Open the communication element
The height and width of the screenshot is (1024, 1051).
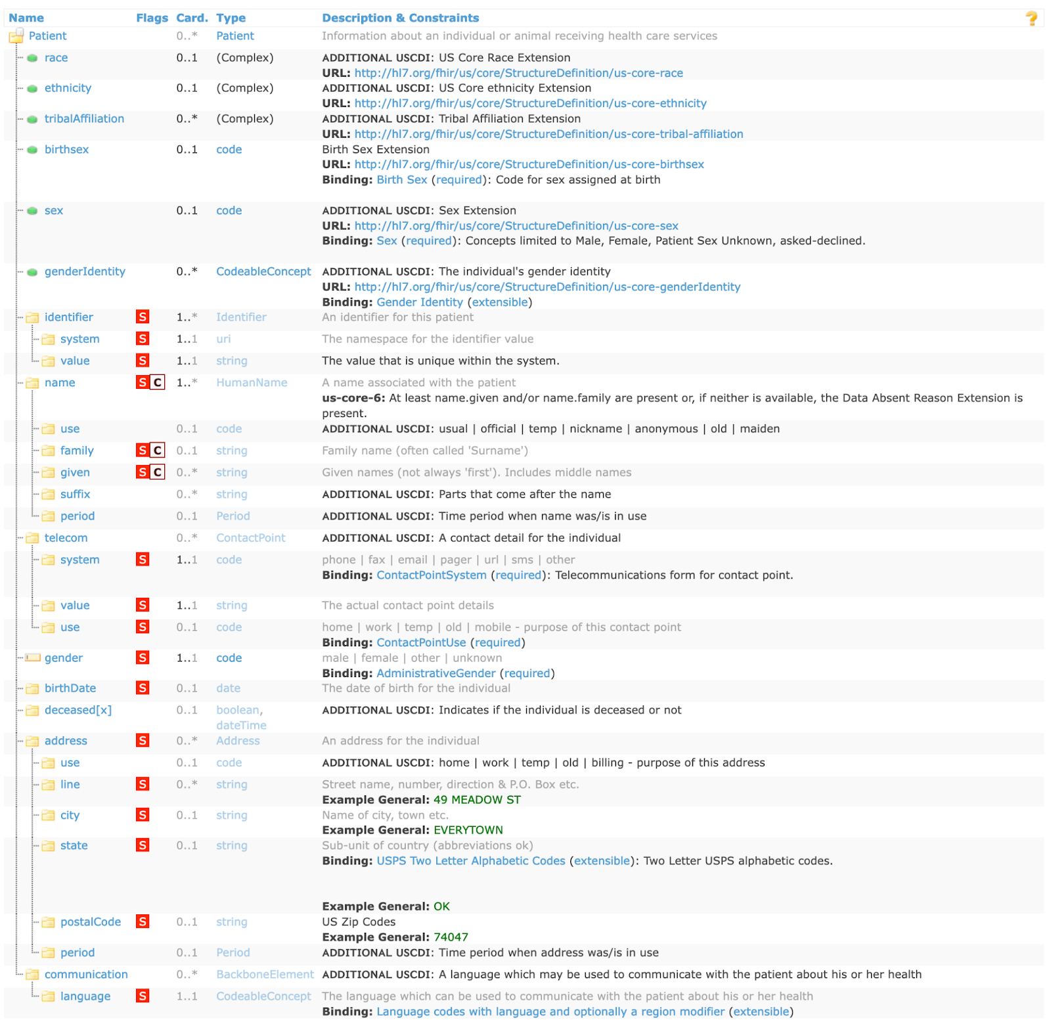click(x=86, y=975)
